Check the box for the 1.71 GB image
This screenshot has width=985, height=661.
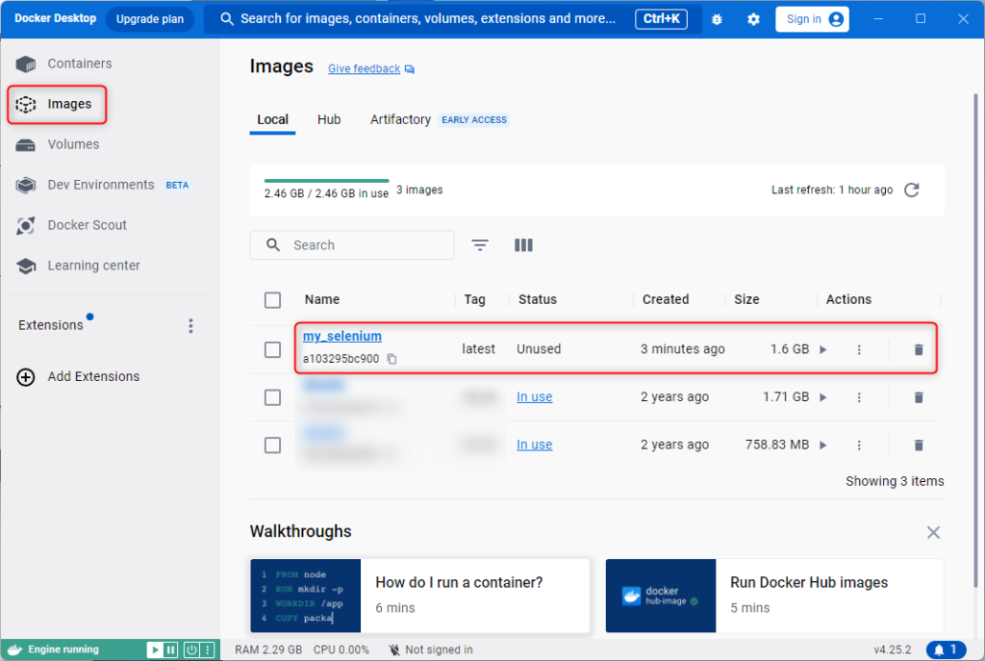272,397
